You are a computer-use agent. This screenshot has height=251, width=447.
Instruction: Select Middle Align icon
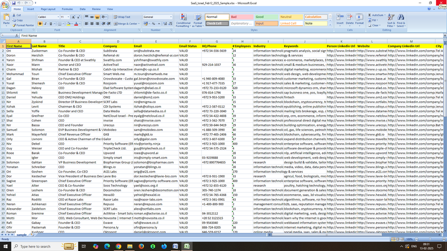click(x=92, y=17)
